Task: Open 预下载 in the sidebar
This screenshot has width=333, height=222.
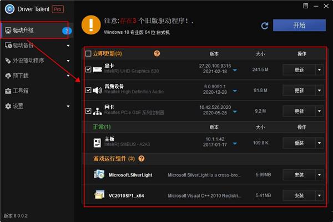Action: (37, 76)
